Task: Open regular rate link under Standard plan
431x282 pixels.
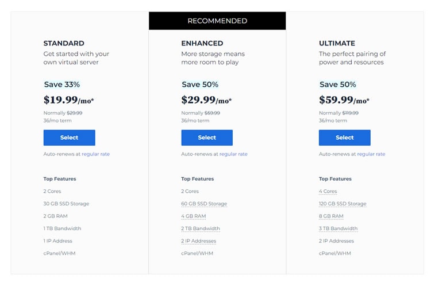Action: [95, 154]
